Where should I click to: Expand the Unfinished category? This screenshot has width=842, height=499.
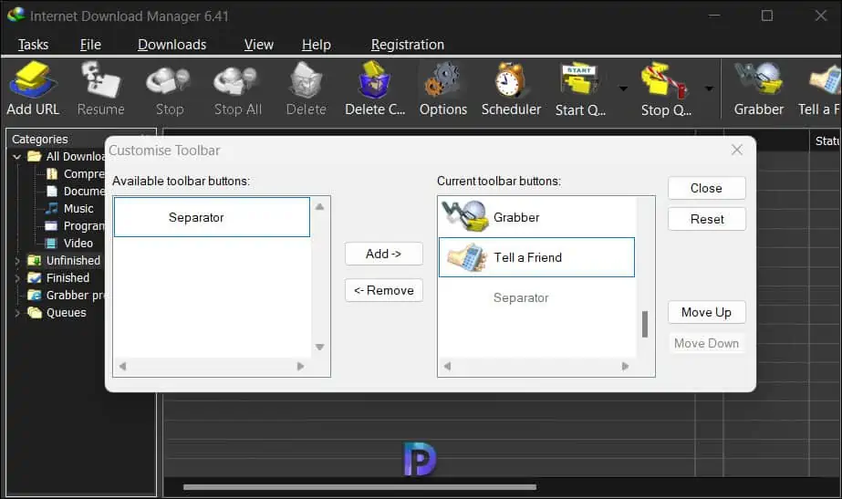16,261
